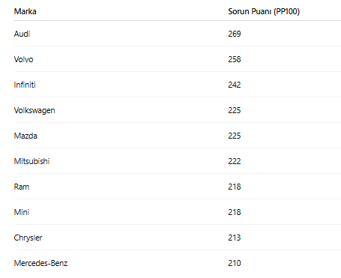Click Infiniti's score value 242
Image resolution: width=341 pixels, height=278 pixels.
coord(235,85)
